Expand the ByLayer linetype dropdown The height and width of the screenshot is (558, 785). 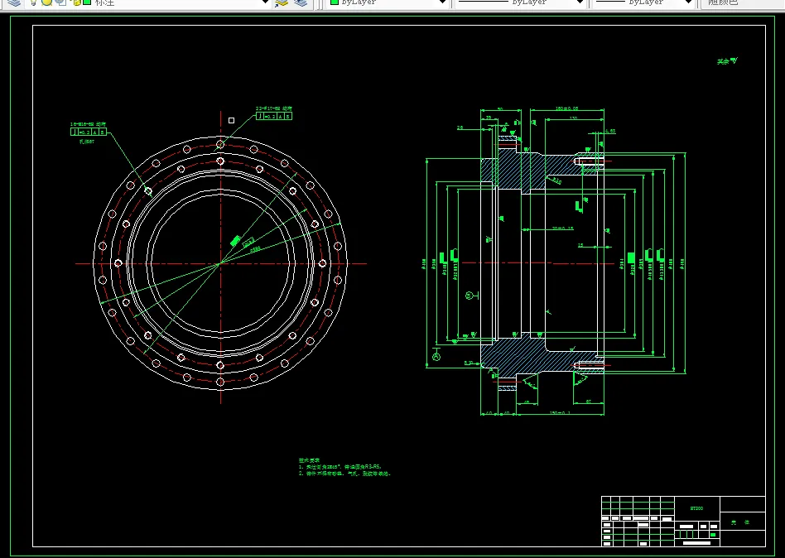(580, 3)
